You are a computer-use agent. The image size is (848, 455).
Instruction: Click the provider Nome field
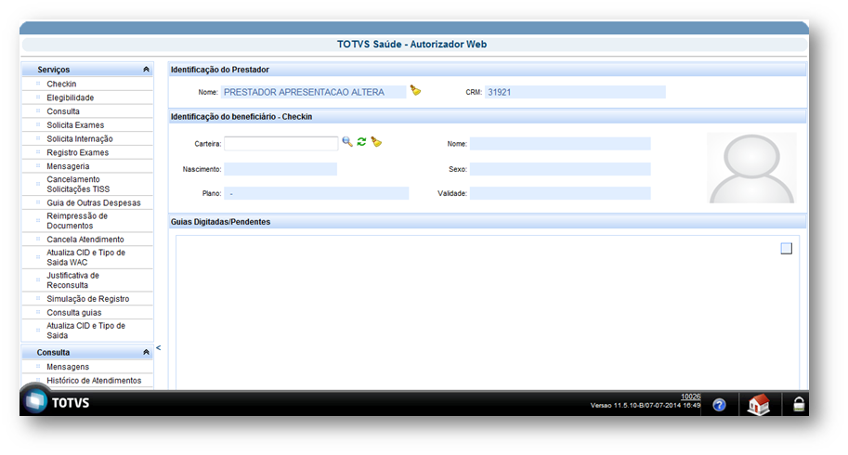[313, 93]
